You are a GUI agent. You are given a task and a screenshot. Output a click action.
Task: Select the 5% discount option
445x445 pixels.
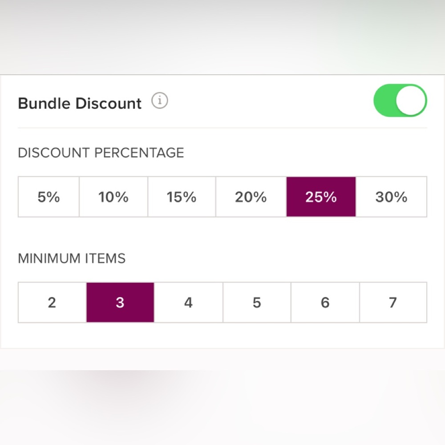49,197
